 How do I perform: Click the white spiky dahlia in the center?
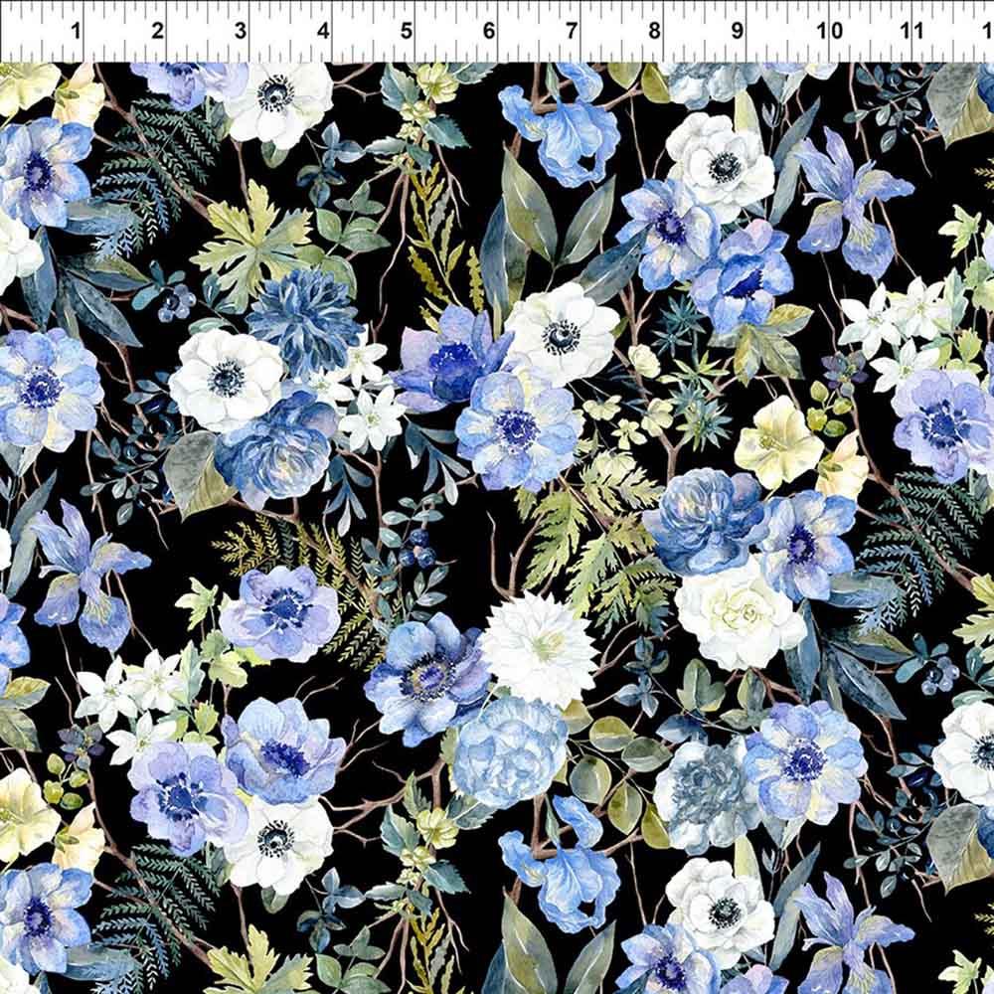click(x=540, y=648)
